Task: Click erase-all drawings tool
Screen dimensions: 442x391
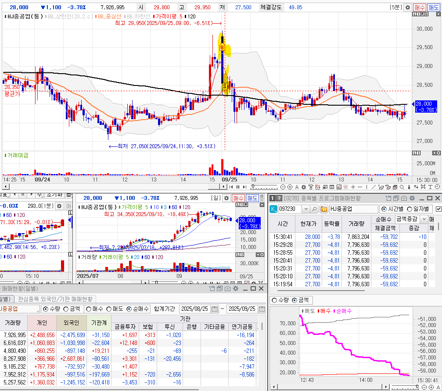Action: 388,187
